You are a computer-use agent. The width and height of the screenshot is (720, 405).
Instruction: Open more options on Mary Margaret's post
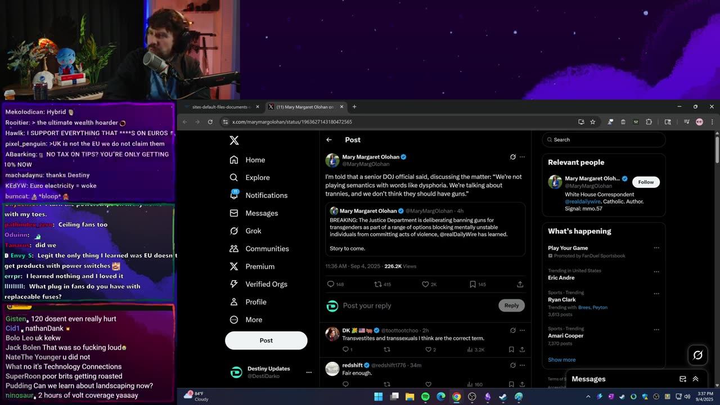[x=522, y=157]
